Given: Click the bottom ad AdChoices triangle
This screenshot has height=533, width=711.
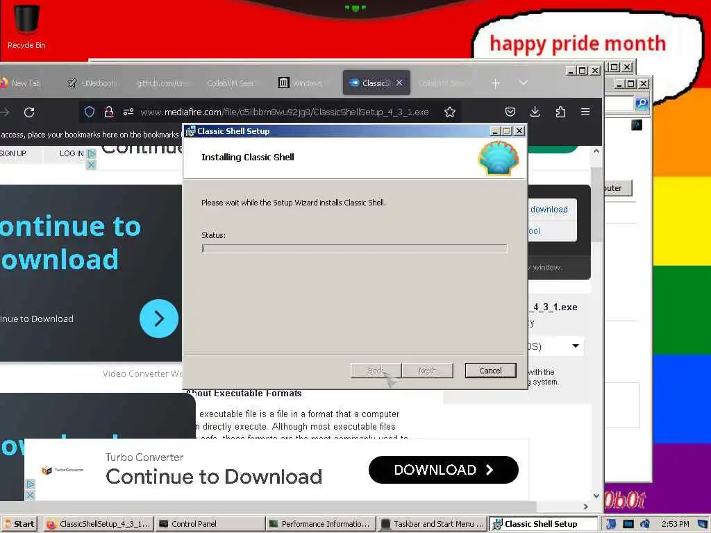Looking at the screenshot, I should (30, 484).
